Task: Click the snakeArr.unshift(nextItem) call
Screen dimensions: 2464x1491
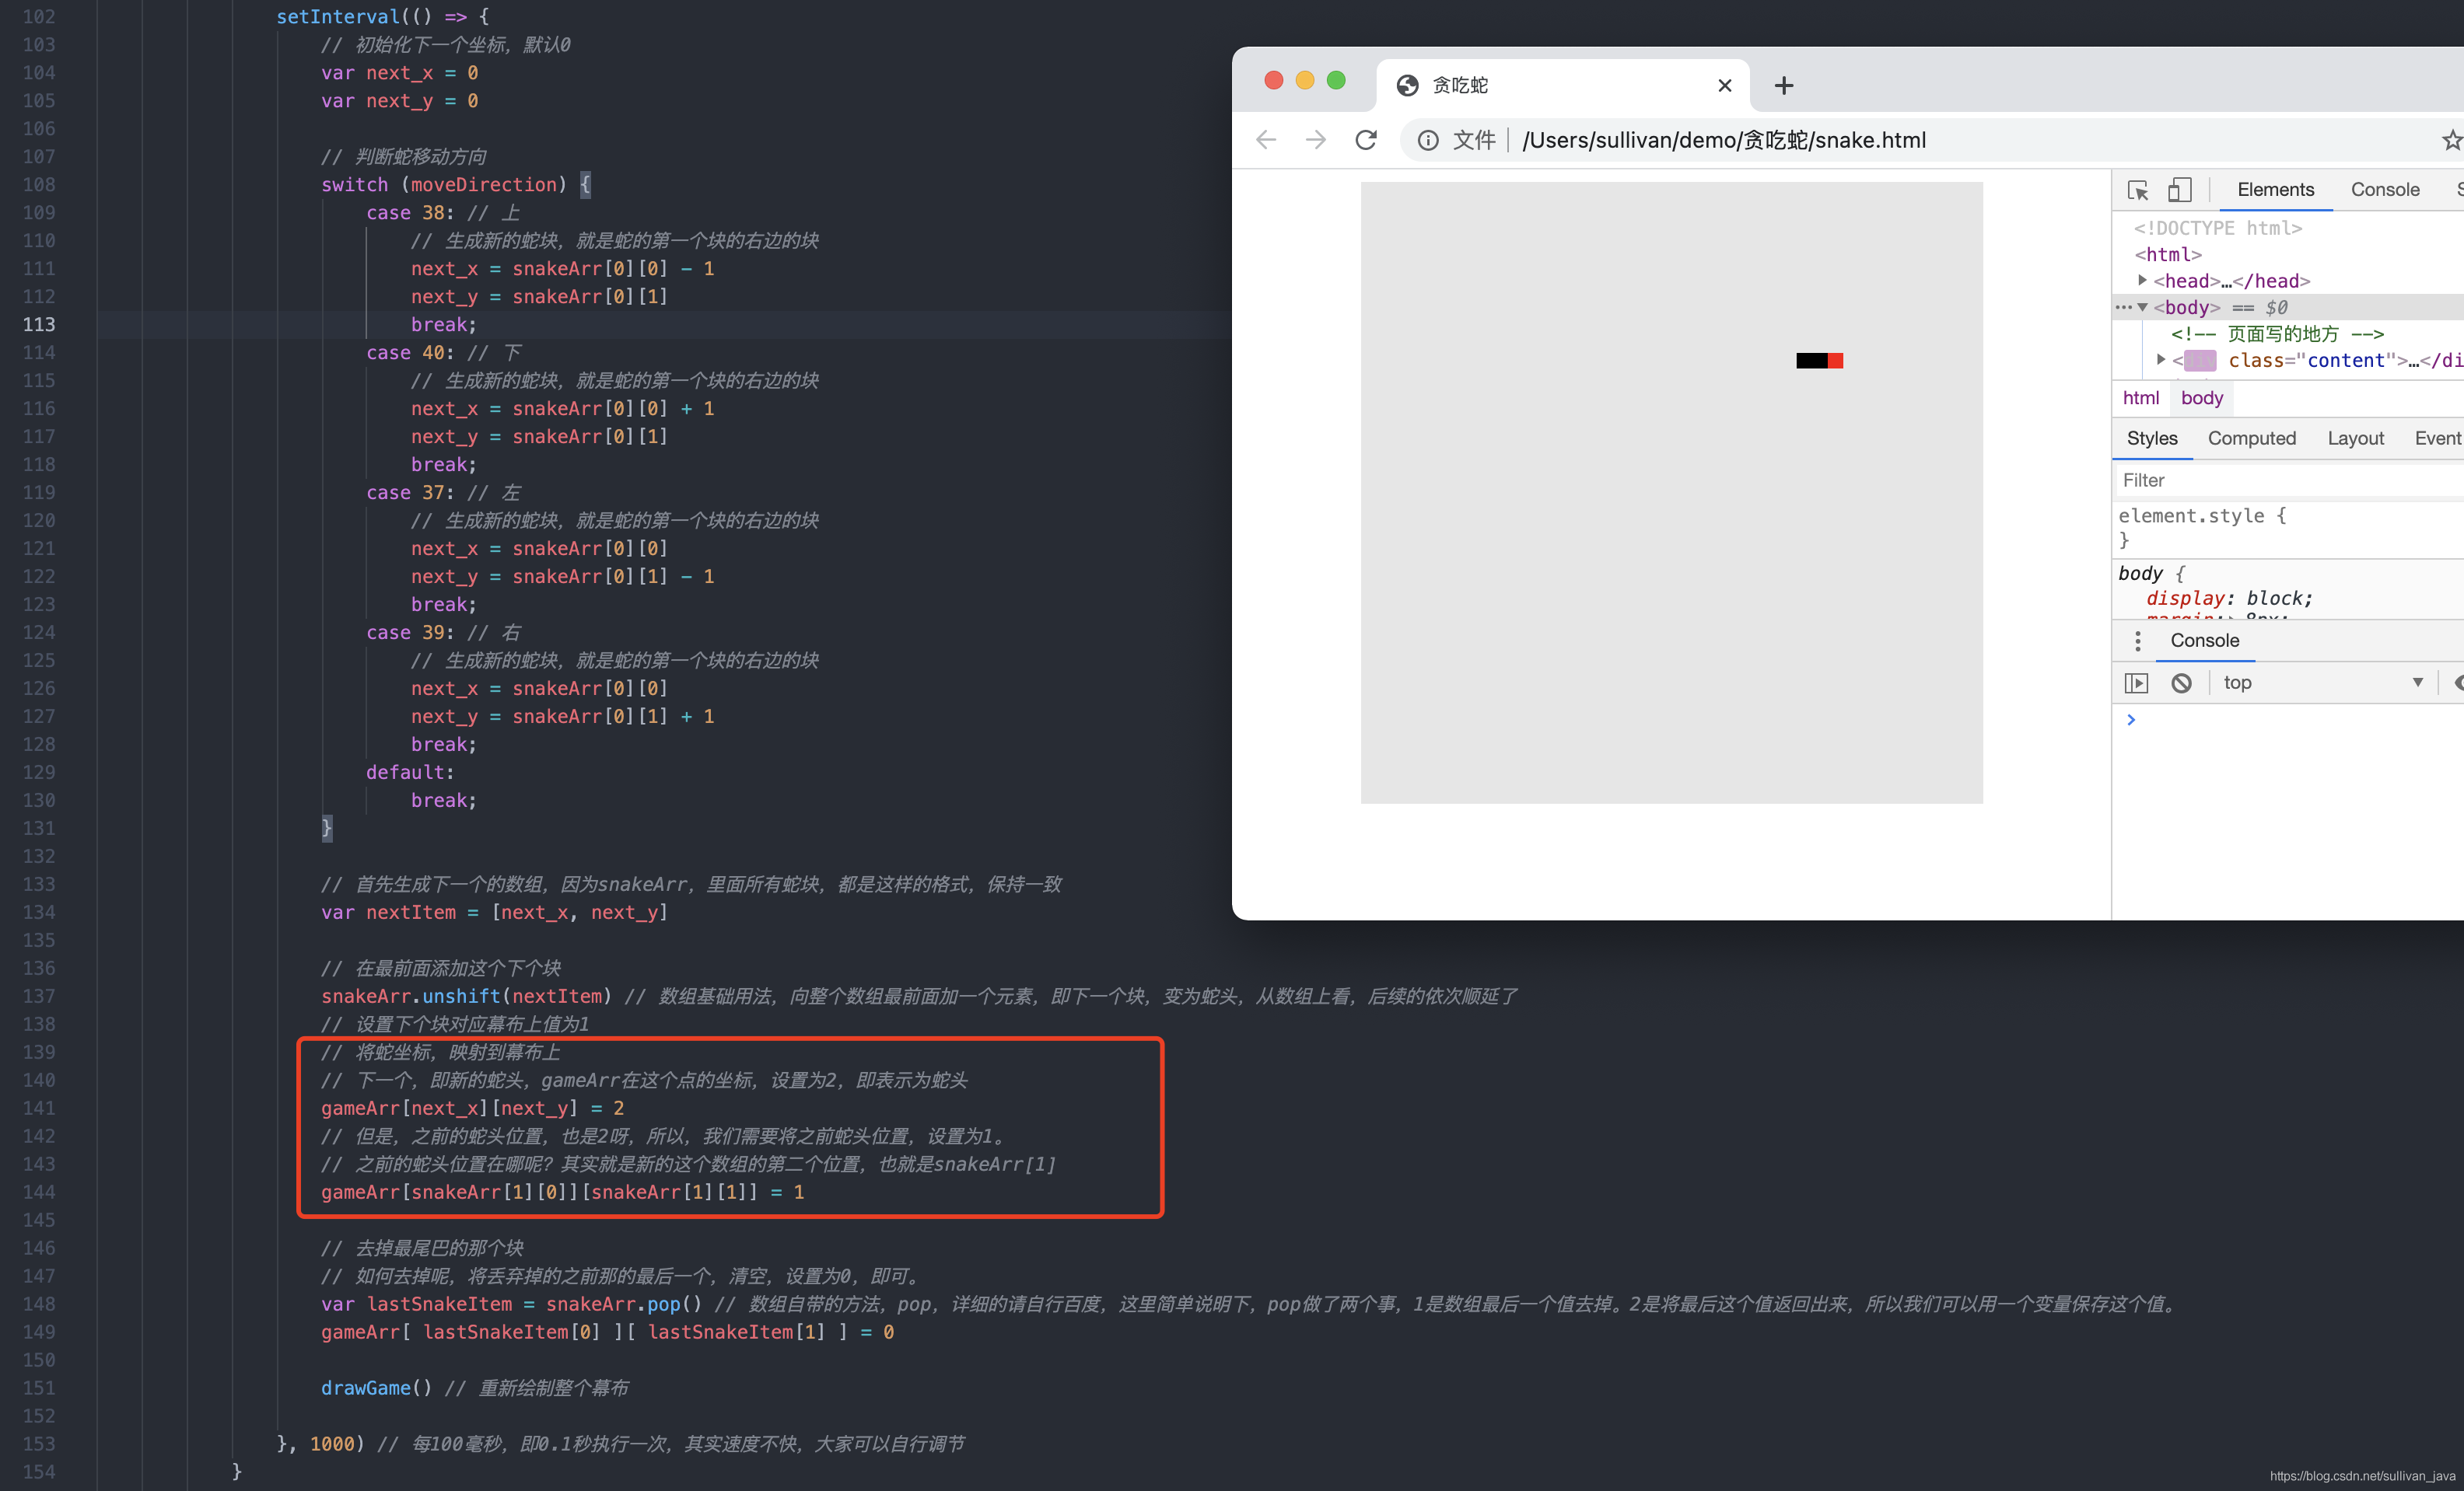Action: click(x=466, y=997)
